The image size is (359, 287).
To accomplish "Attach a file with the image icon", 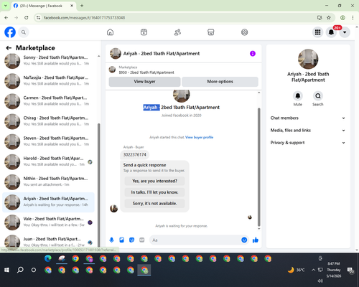I will point(121,240).
